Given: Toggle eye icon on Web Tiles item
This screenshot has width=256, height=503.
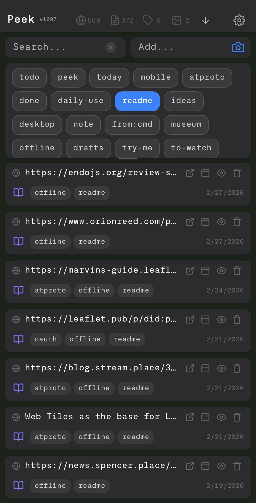Looking at the screenshot, I should tap(221, 417).
